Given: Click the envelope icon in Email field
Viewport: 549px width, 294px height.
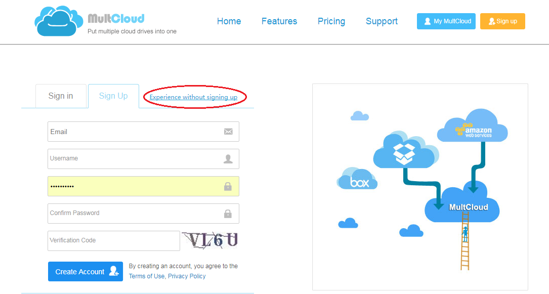Looking at the screenshot, I should point(228,132).
